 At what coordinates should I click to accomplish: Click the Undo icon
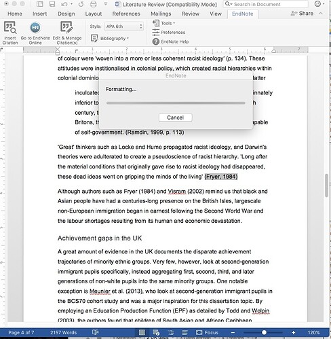pyautogui.click(x=64, y=4)
